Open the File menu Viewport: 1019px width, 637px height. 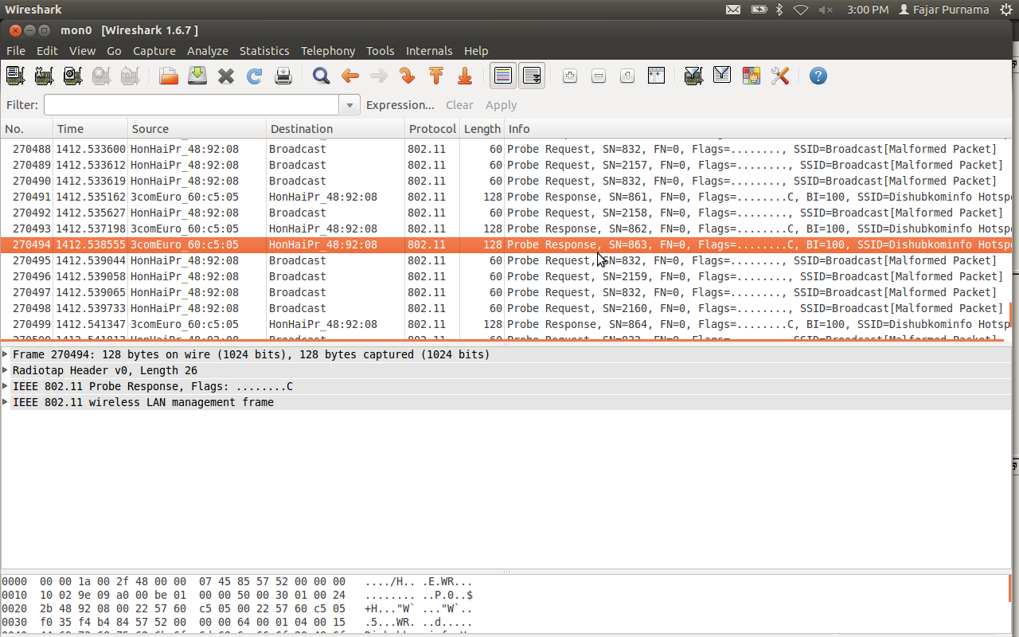pos(16,51)
